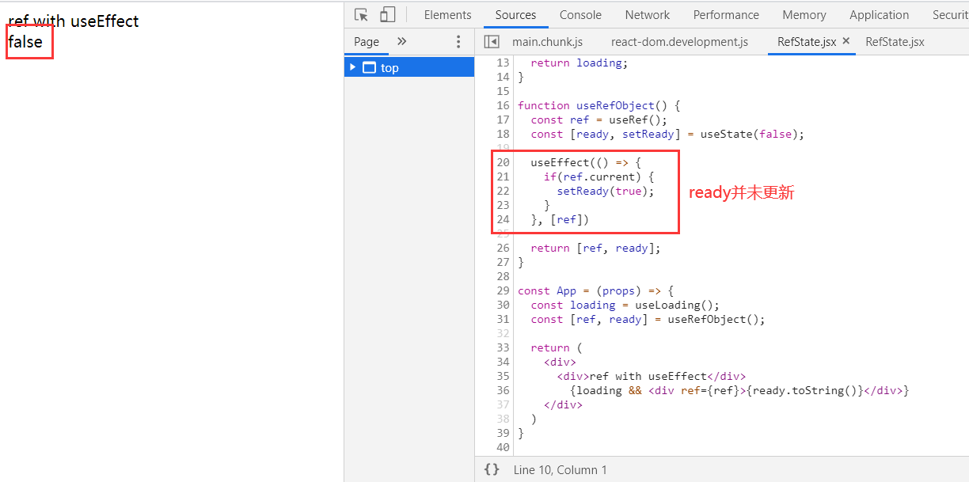Activate the inspect element picker icon

point(362,15)
